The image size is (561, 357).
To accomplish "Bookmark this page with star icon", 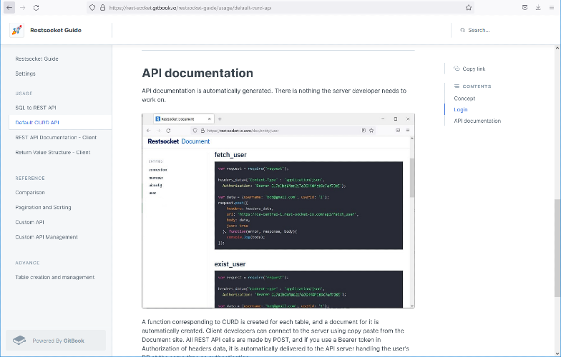I will click(469, 7).
